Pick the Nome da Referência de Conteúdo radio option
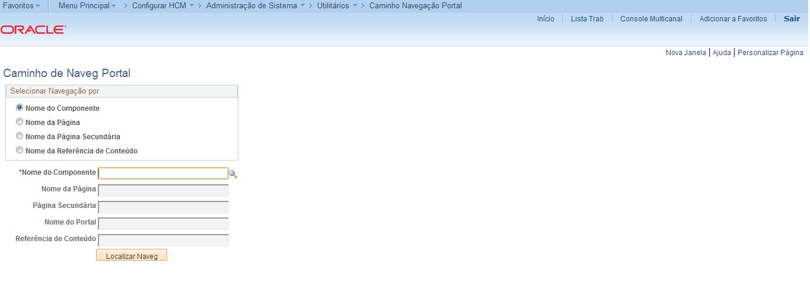 click(20, 150)
